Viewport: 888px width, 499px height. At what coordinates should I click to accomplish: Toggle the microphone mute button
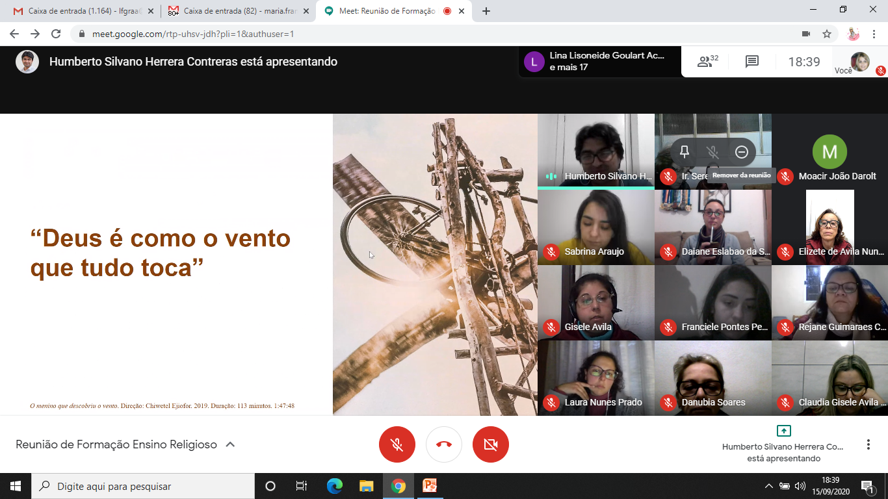(397, 444)
